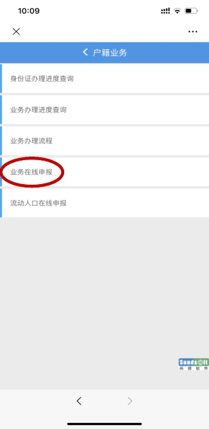Tap the 户籍业务 header title
The width and height of the screenshot is (209, 429).
click(110, 53)
